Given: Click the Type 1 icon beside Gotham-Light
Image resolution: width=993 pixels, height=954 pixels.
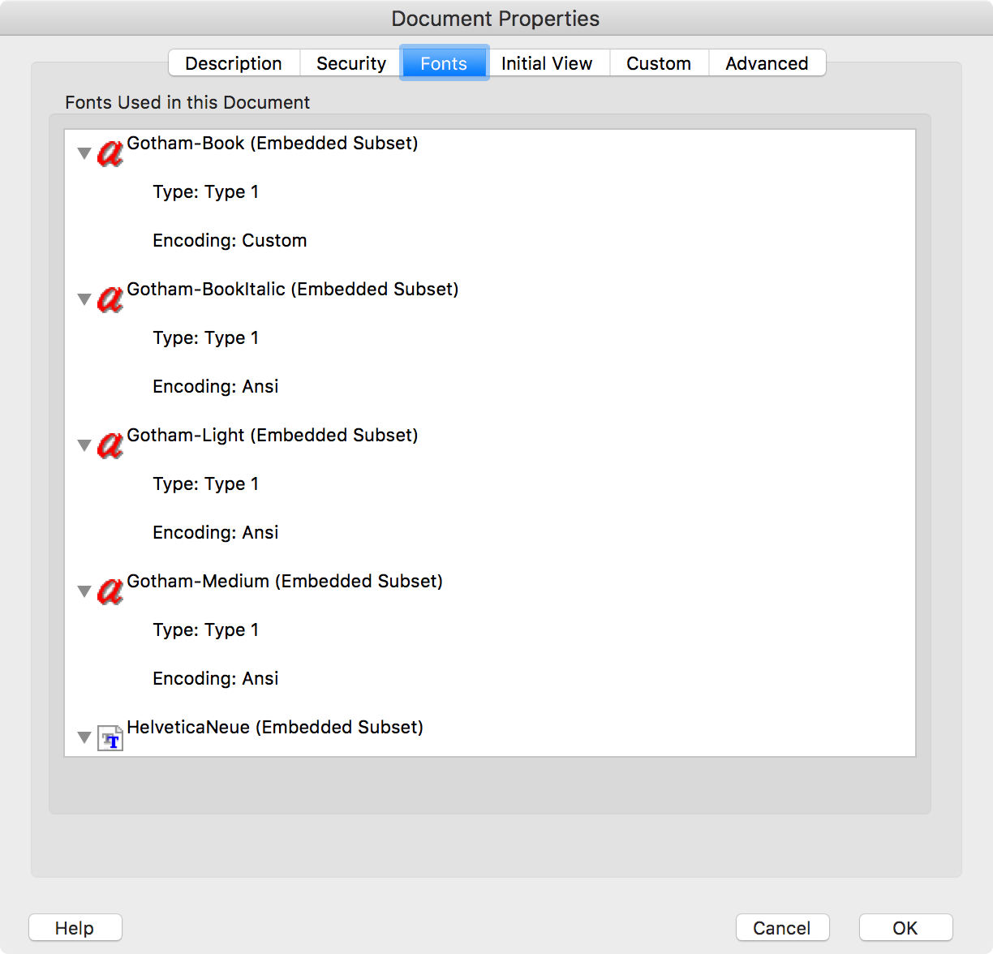Looking at the screenshot, I should [110, 445].
